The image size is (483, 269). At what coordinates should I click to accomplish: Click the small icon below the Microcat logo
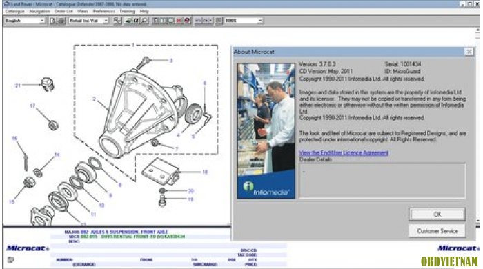10,260
